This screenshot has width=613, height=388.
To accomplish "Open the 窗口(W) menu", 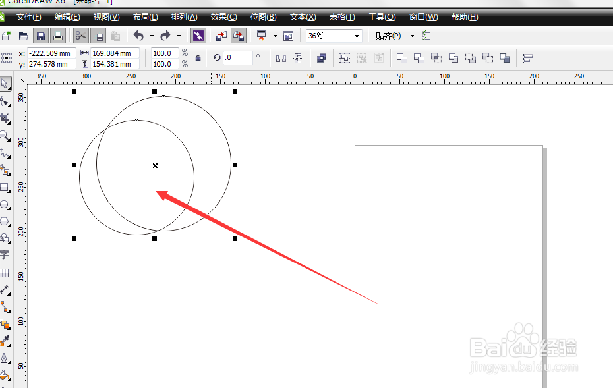I will (423, 17).
